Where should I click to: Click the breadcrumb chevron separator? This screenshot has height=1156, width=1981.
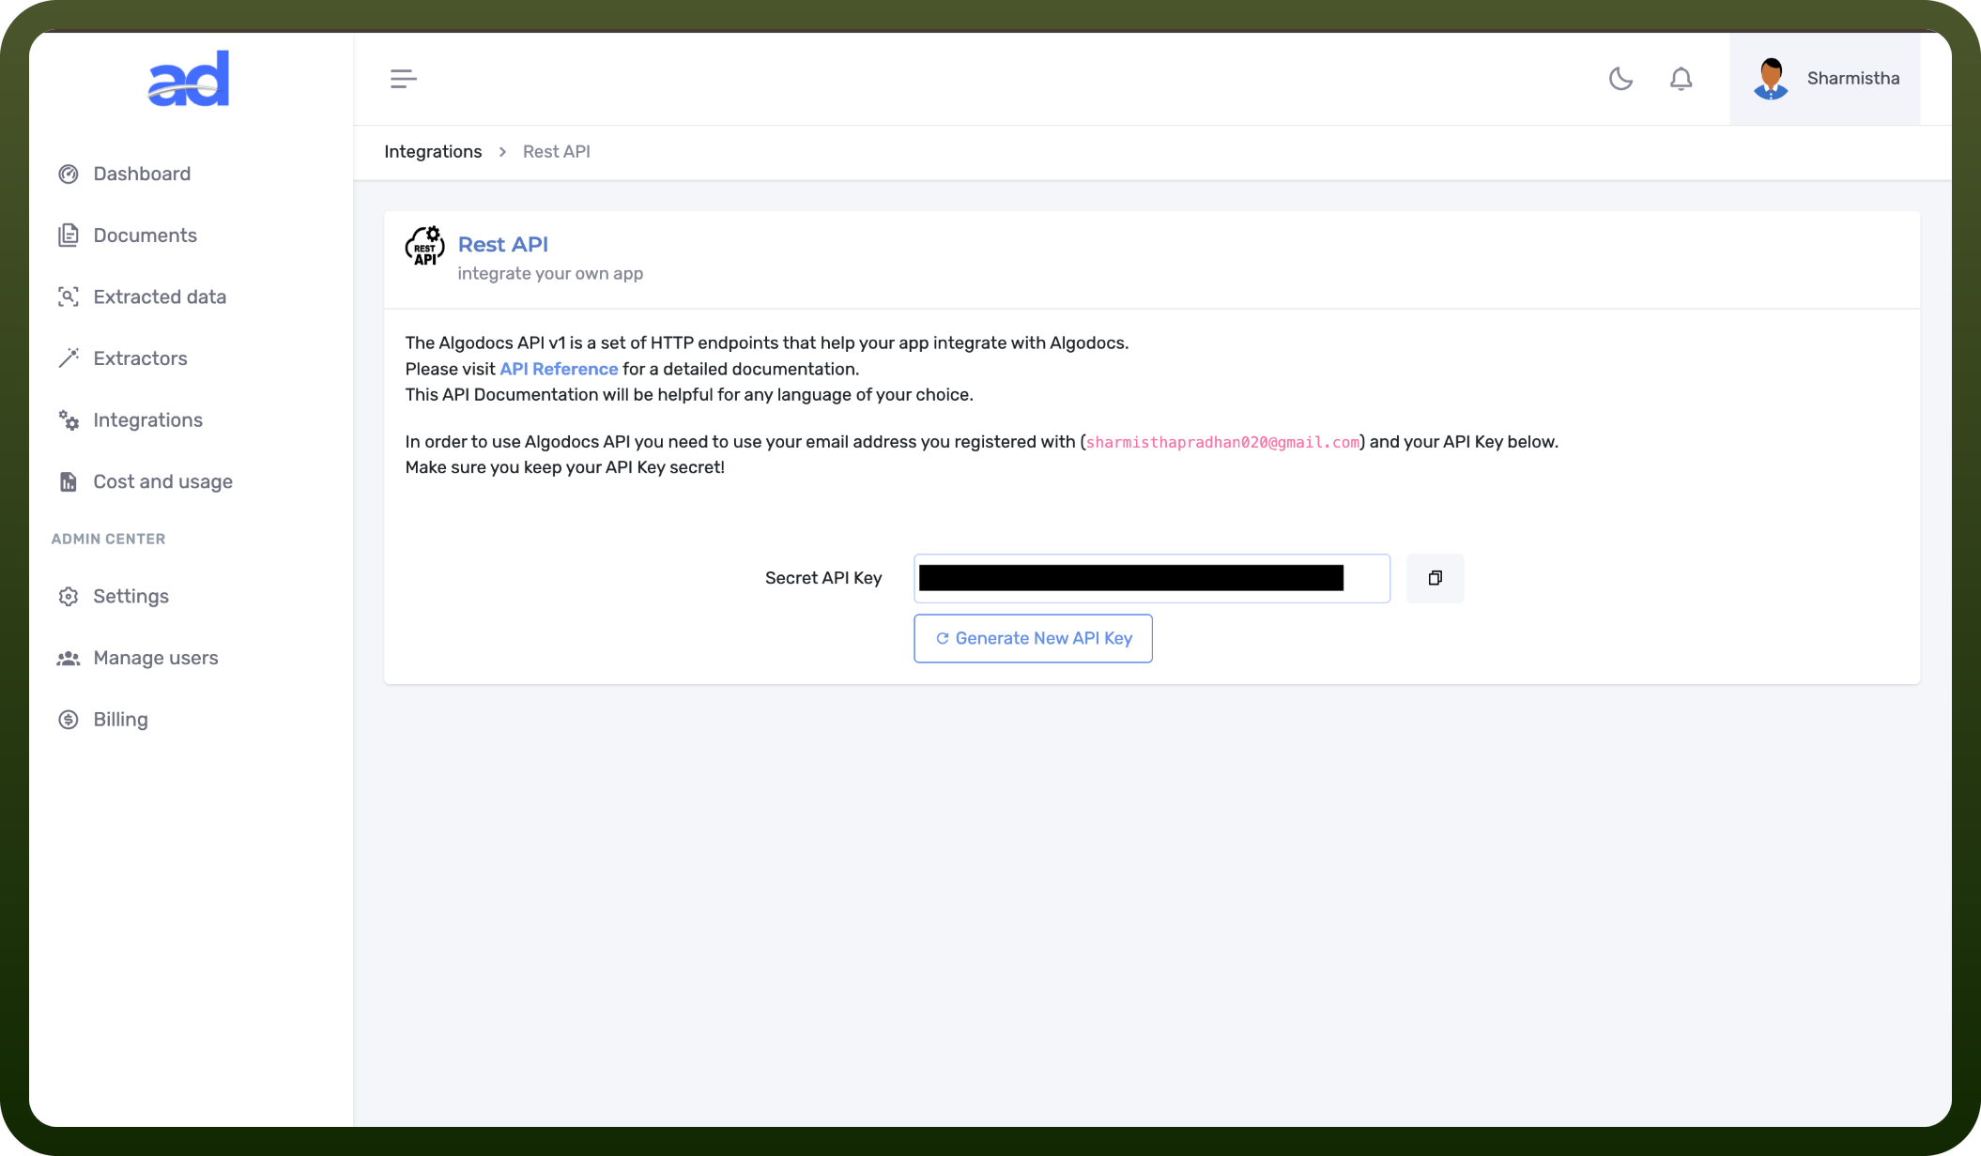click(x=502, y=152)
